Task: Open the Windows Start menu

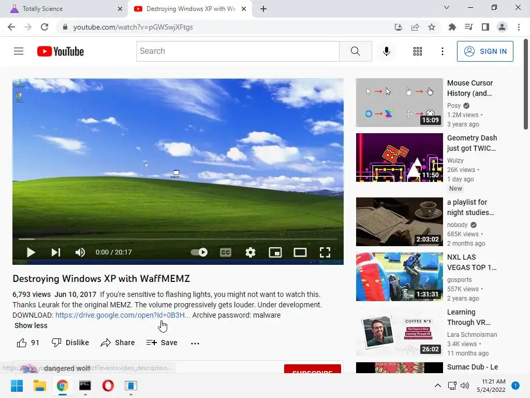Action: coord(17,386)
